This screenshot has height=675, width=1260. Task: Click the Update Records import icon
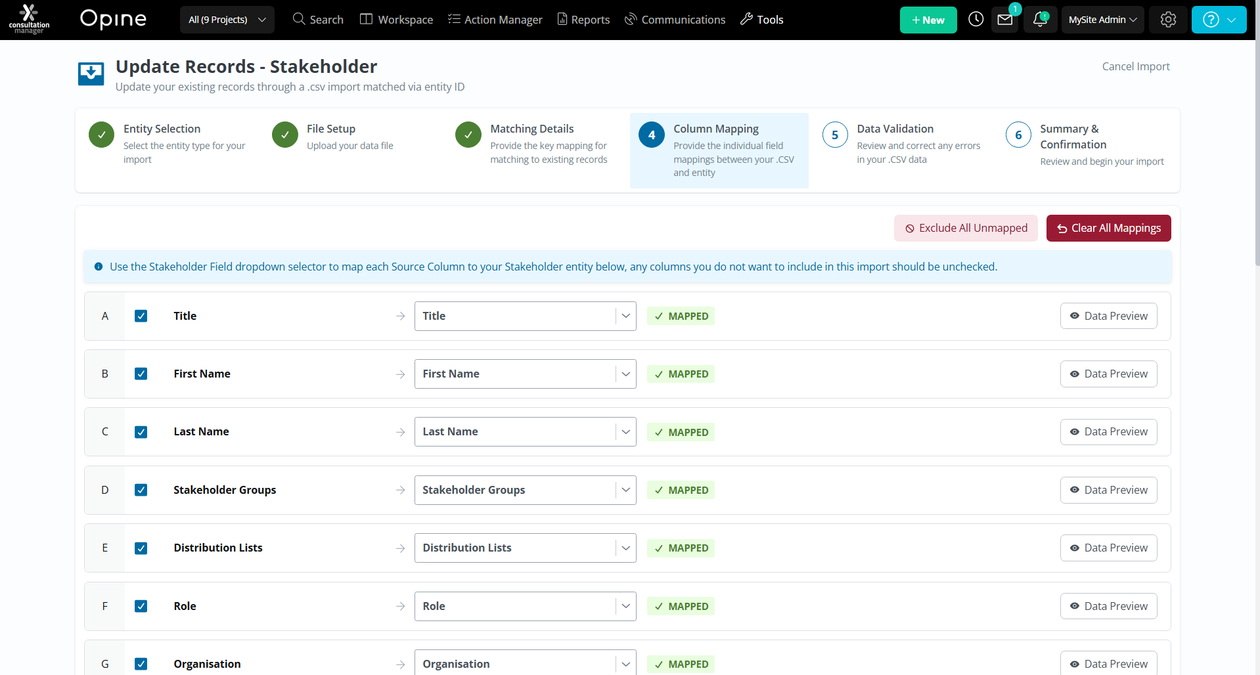click(x=91, y=74)
